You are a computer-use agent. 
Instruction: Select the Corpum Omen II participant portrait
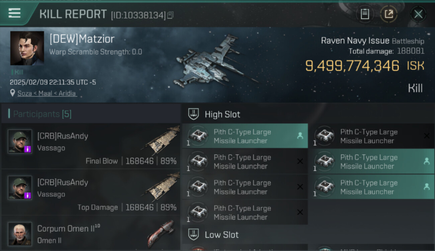click(x=20, y=234)
